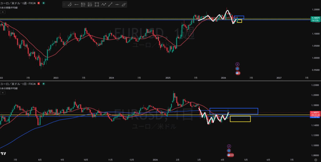Collapse the weekly chart indicator legend

point(3,12)
